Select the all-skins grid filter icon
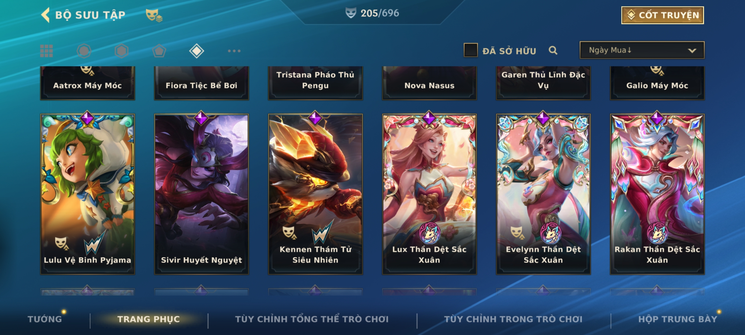Image resolution: width=745 pixels, height=335 pixels. click(x=47, y=51)
